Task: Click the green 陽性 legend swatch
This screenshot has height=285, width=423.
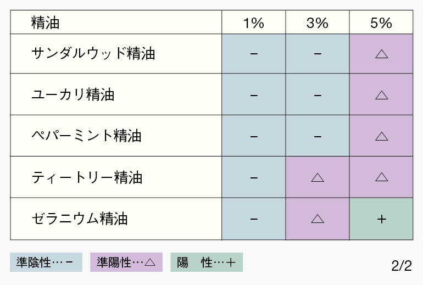Action: point(207,262)
